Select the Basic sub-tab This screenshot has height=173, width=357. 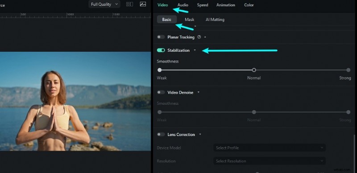166,20
